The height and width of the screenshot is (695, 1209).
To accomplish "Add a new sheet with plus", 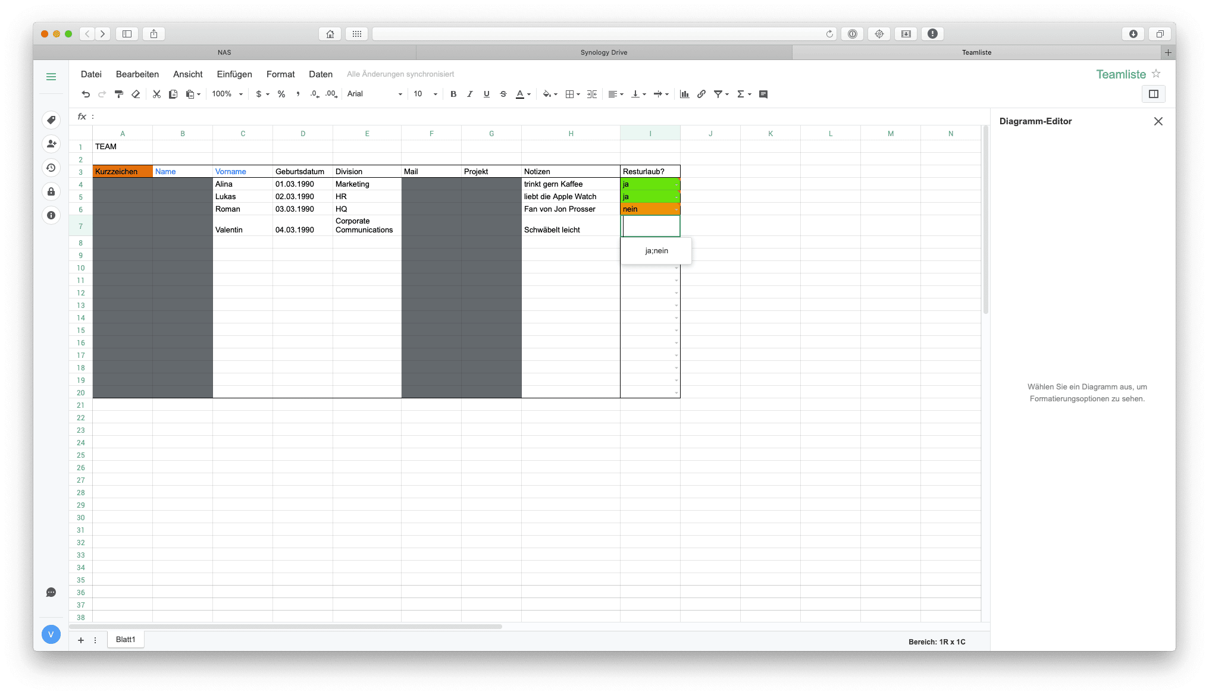I will 81,640.
